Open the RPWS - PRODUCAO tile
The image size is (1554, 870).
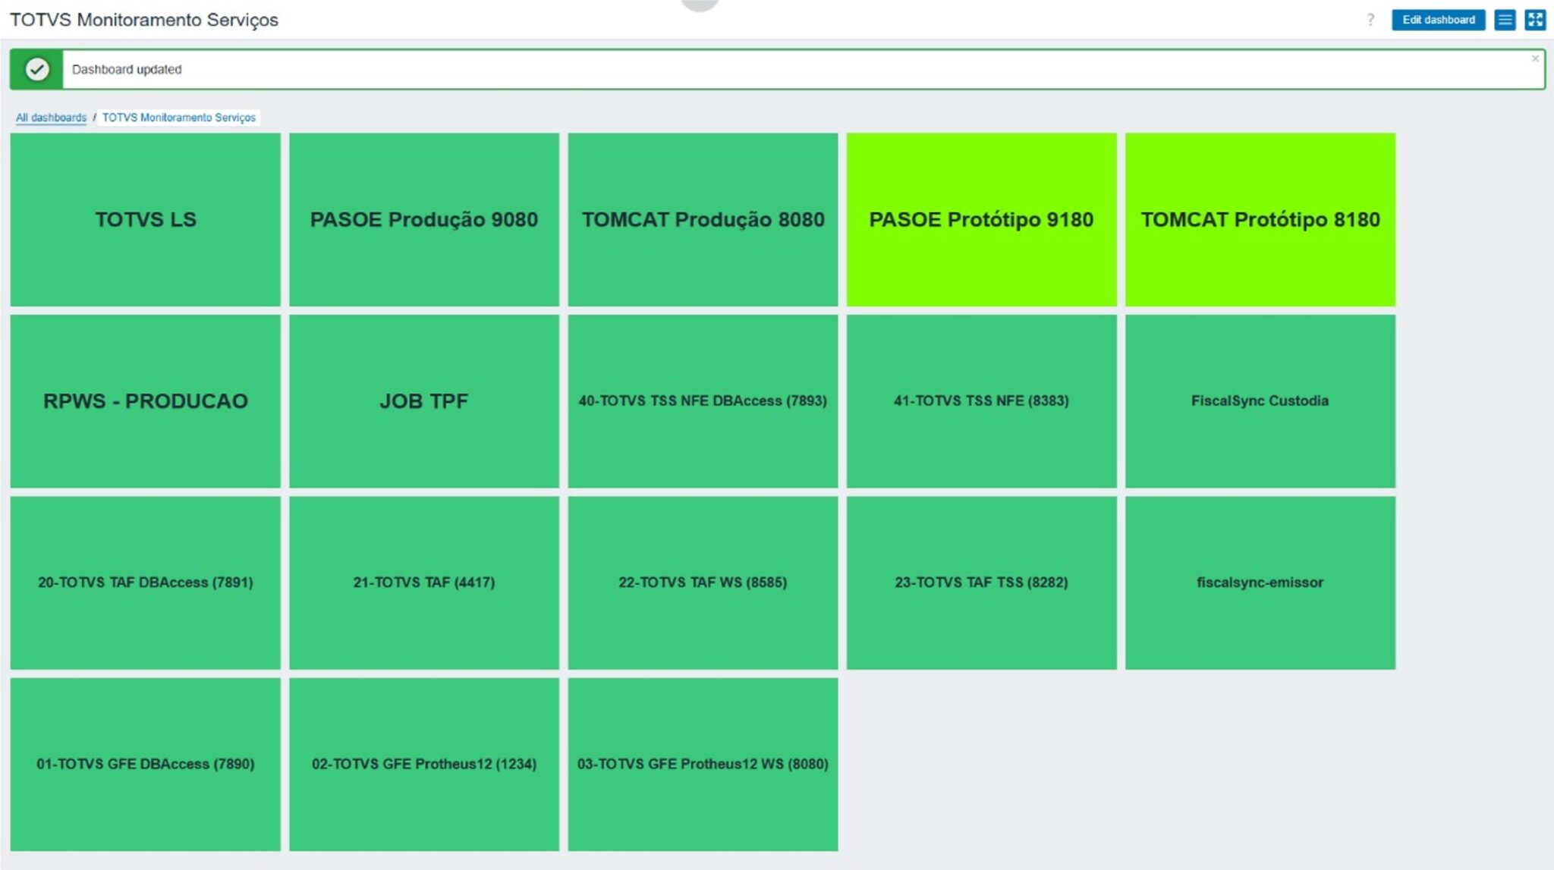pos(146,401)
